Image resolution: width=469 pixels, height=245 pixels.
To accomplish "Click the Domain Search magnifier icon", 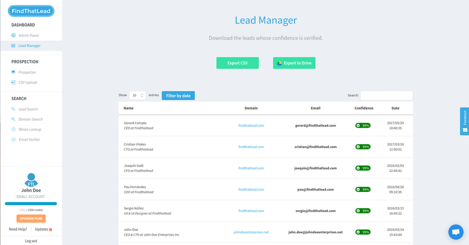I will click(13, 119).
